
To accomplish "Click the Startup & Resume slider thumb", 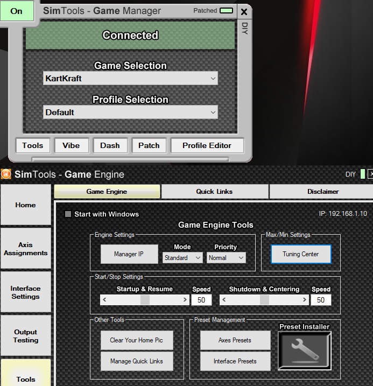I will click(x=145, y=300).
